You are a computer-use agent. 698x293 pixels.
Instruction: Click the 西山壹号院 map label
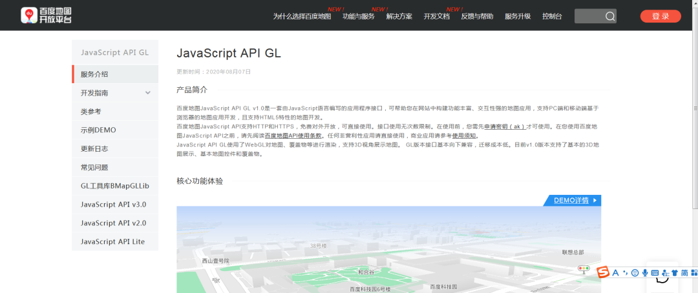coord(215,261)
